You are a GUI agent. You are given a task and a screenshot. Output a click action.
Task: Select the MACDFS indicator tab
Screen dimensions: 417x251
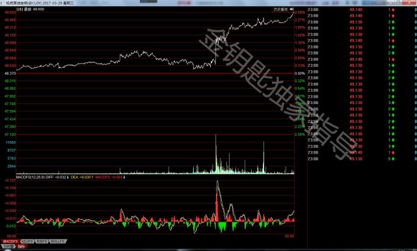pyautogui.click(x=10, y=241)
